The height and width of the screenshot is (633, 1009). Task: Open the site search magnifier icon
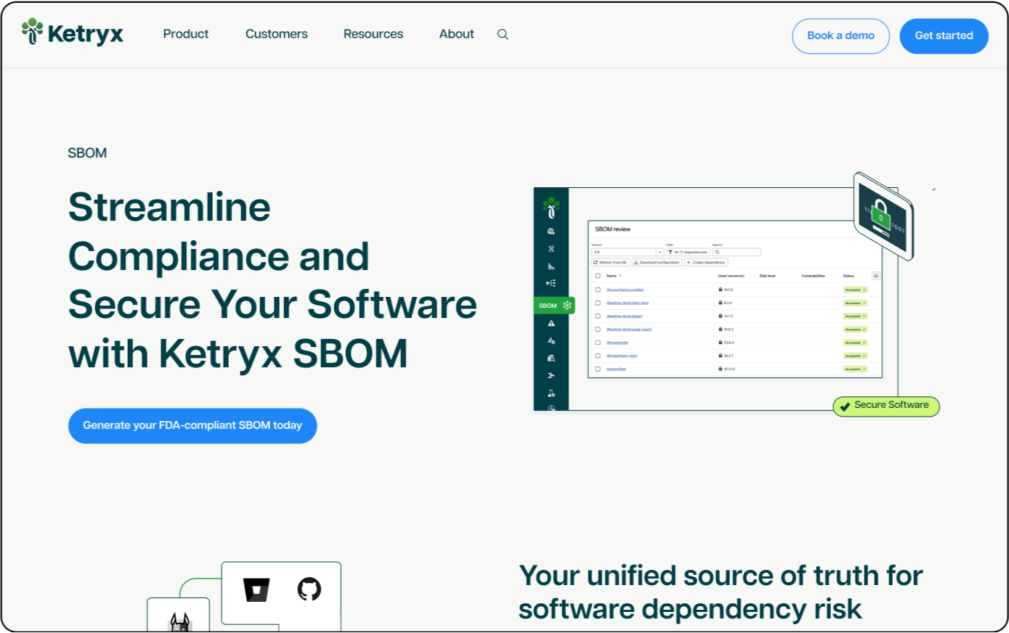pos(503,34)
